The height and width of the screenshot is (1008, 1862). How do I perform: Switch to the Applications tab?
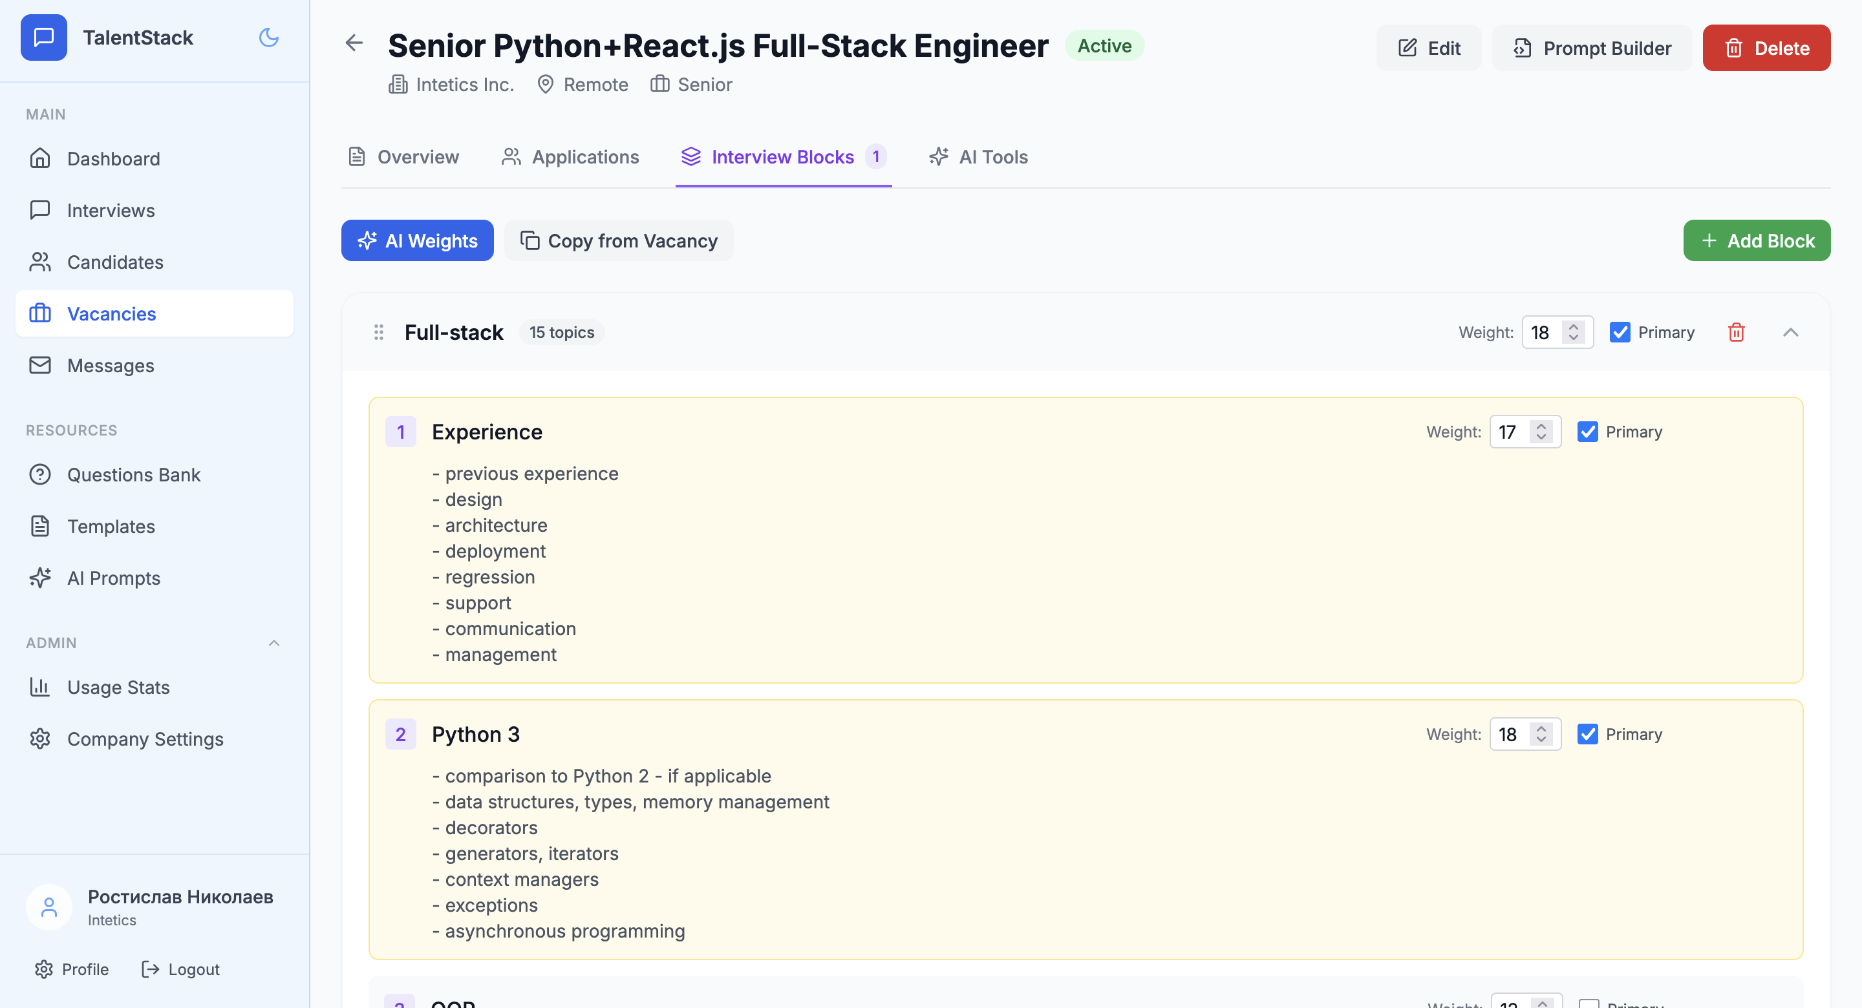click(x=570, y=157)
